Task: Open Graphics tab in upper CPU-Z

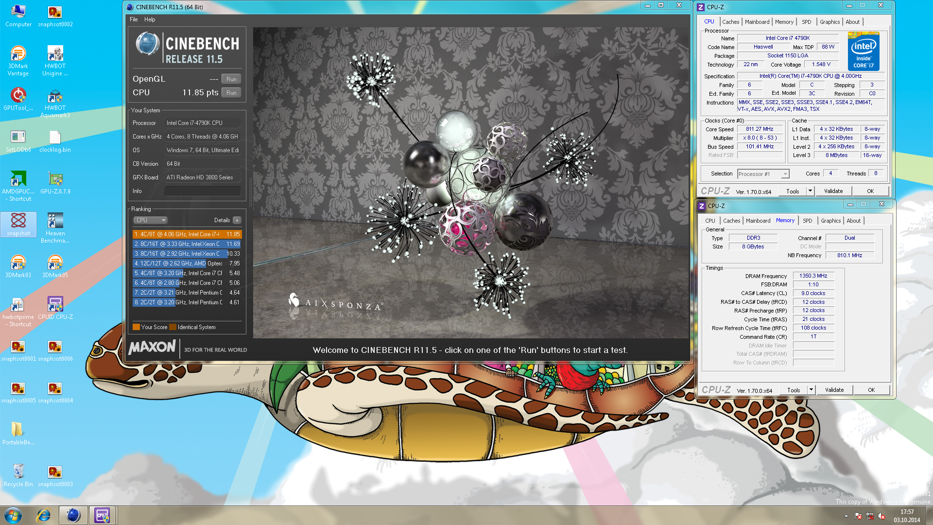Action: pyautogui.click(x=829, y=22)
